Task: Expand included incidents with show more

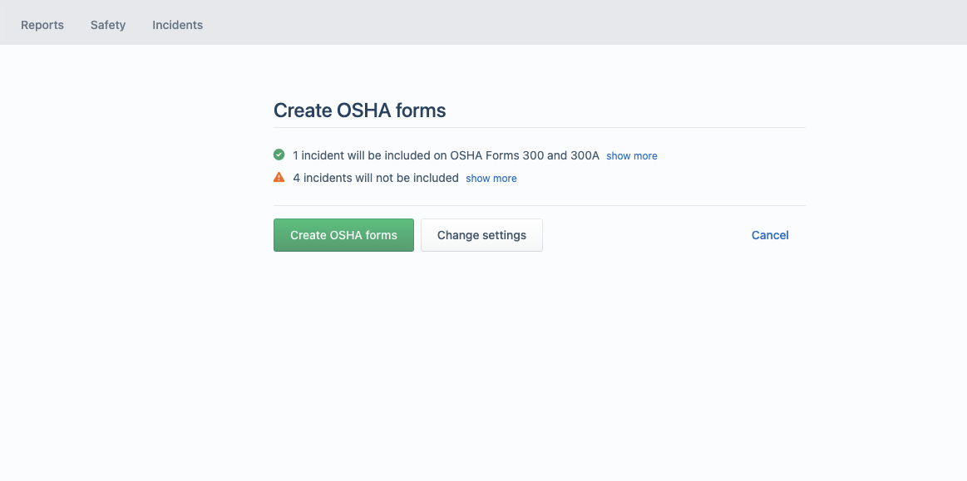Action: click(x=632, y=156)
